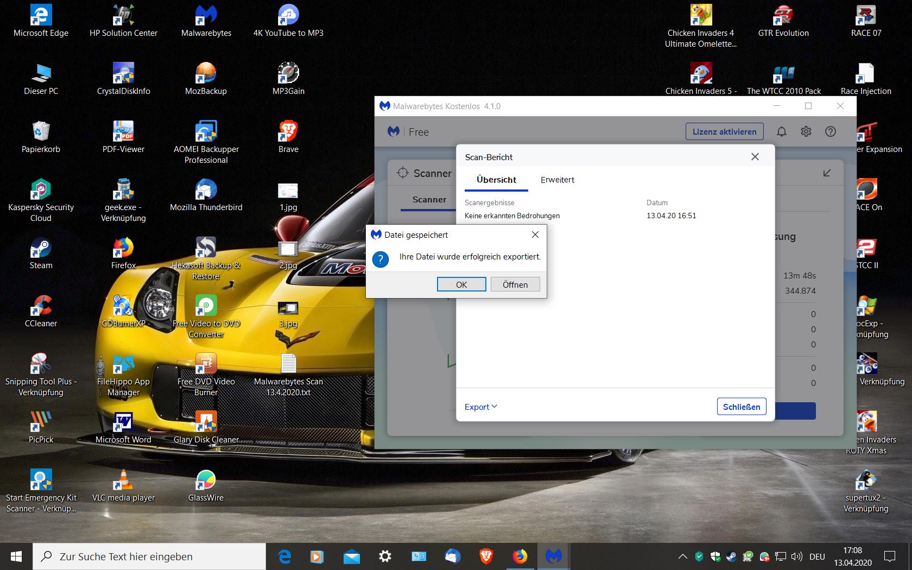Click Lizenz aktivieren in Malwarebytes
This screenshot has width=912, height=570.
[725, 131]
